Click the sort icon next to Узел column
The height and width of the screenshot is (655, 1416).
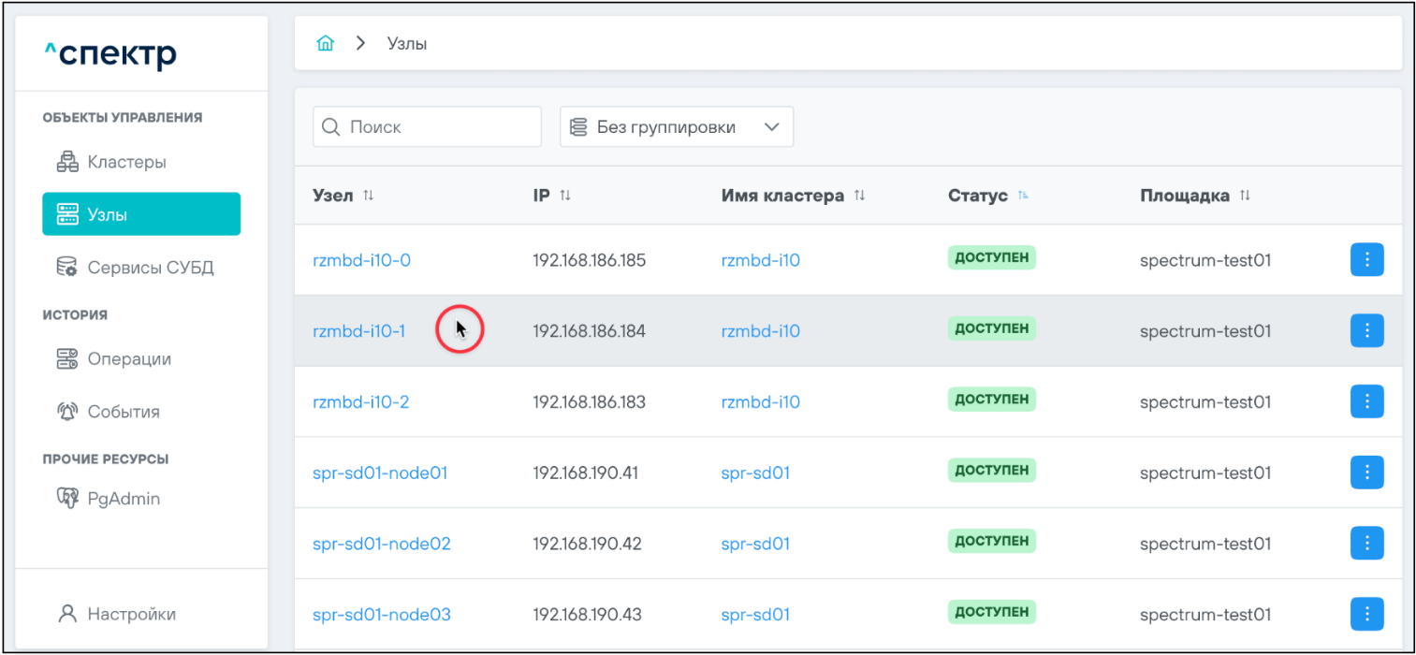[369, 196]
